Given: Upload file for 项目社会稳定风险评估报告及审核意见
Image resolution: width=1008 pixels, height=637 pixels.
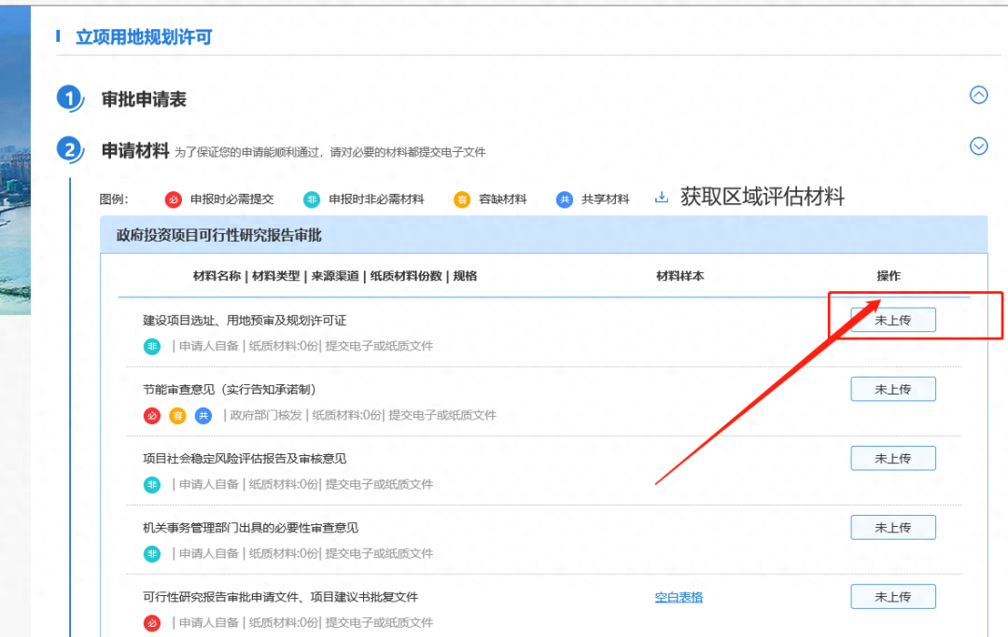Looking at the screenshot, I should (x=892, y=458).
